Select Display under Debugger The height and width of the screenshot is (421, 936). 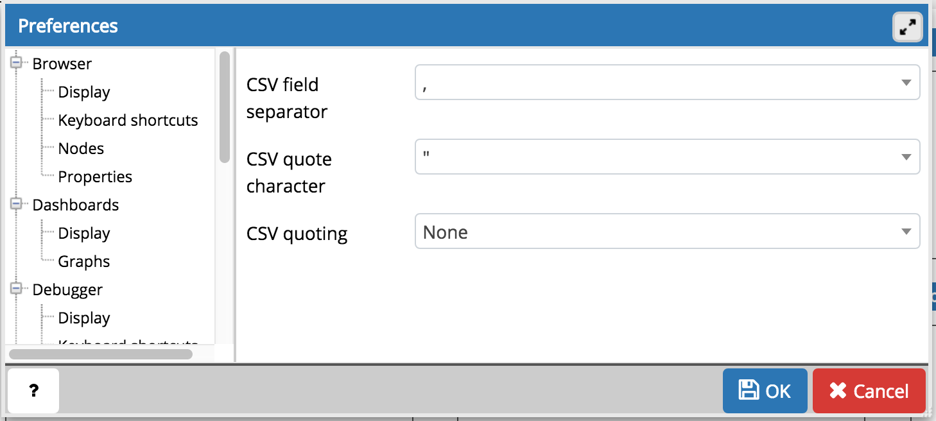(83, 318)
